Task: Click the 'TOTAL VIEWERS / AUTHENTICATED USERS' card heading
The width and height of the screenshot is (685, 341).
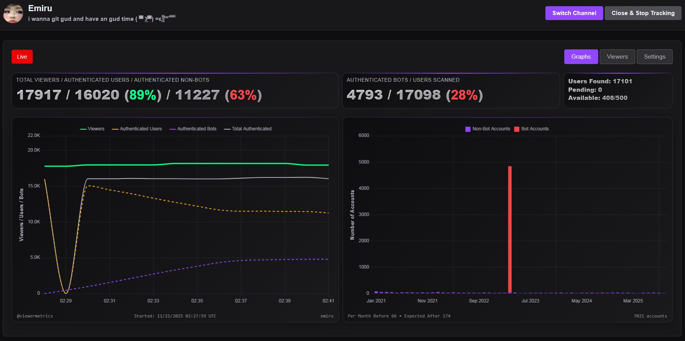Action: point(113,80)
